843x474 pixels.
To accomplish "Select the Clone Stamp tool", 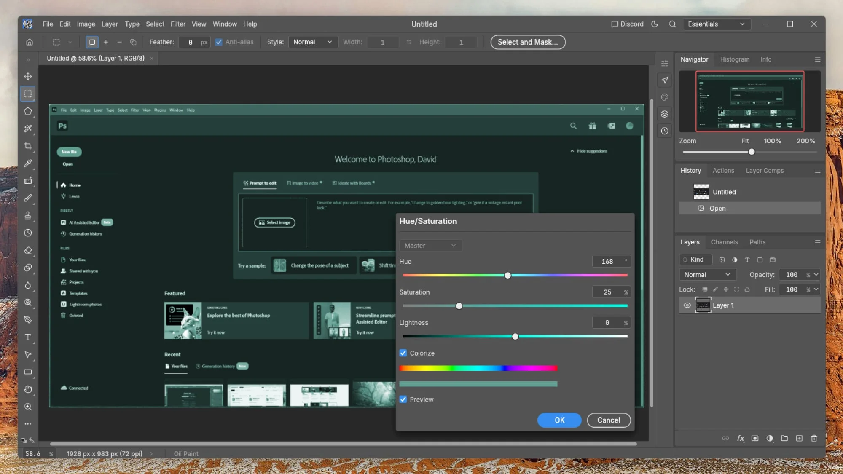I will pos(28,215).
